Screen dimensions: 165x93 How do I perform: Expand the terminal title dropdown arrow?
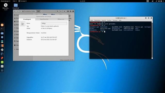tap(126, 18)
